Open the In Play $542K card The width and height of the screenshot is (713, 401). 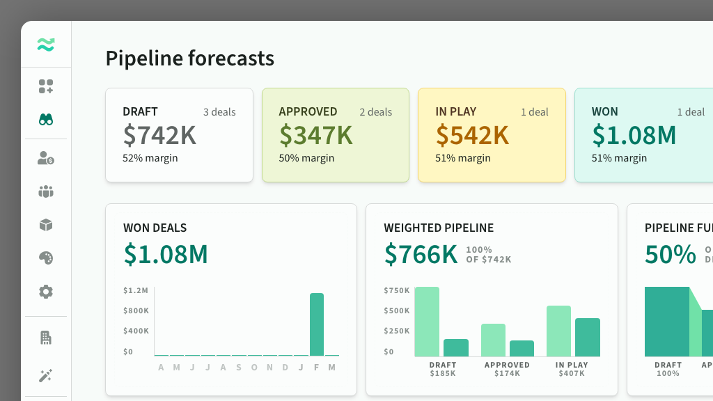pos(491,135)
